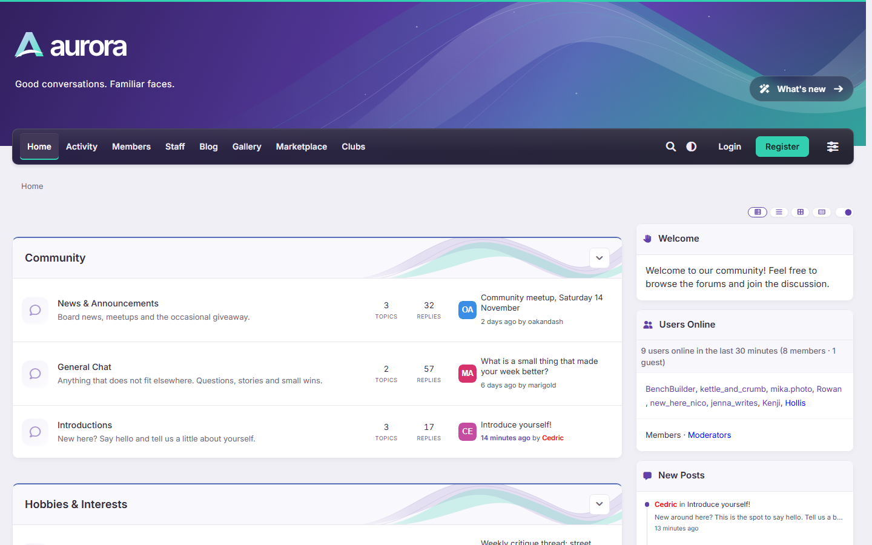This screenshot has width=872, height=545.
Task: Open the Blog nav item
Action: click(208, 147)
